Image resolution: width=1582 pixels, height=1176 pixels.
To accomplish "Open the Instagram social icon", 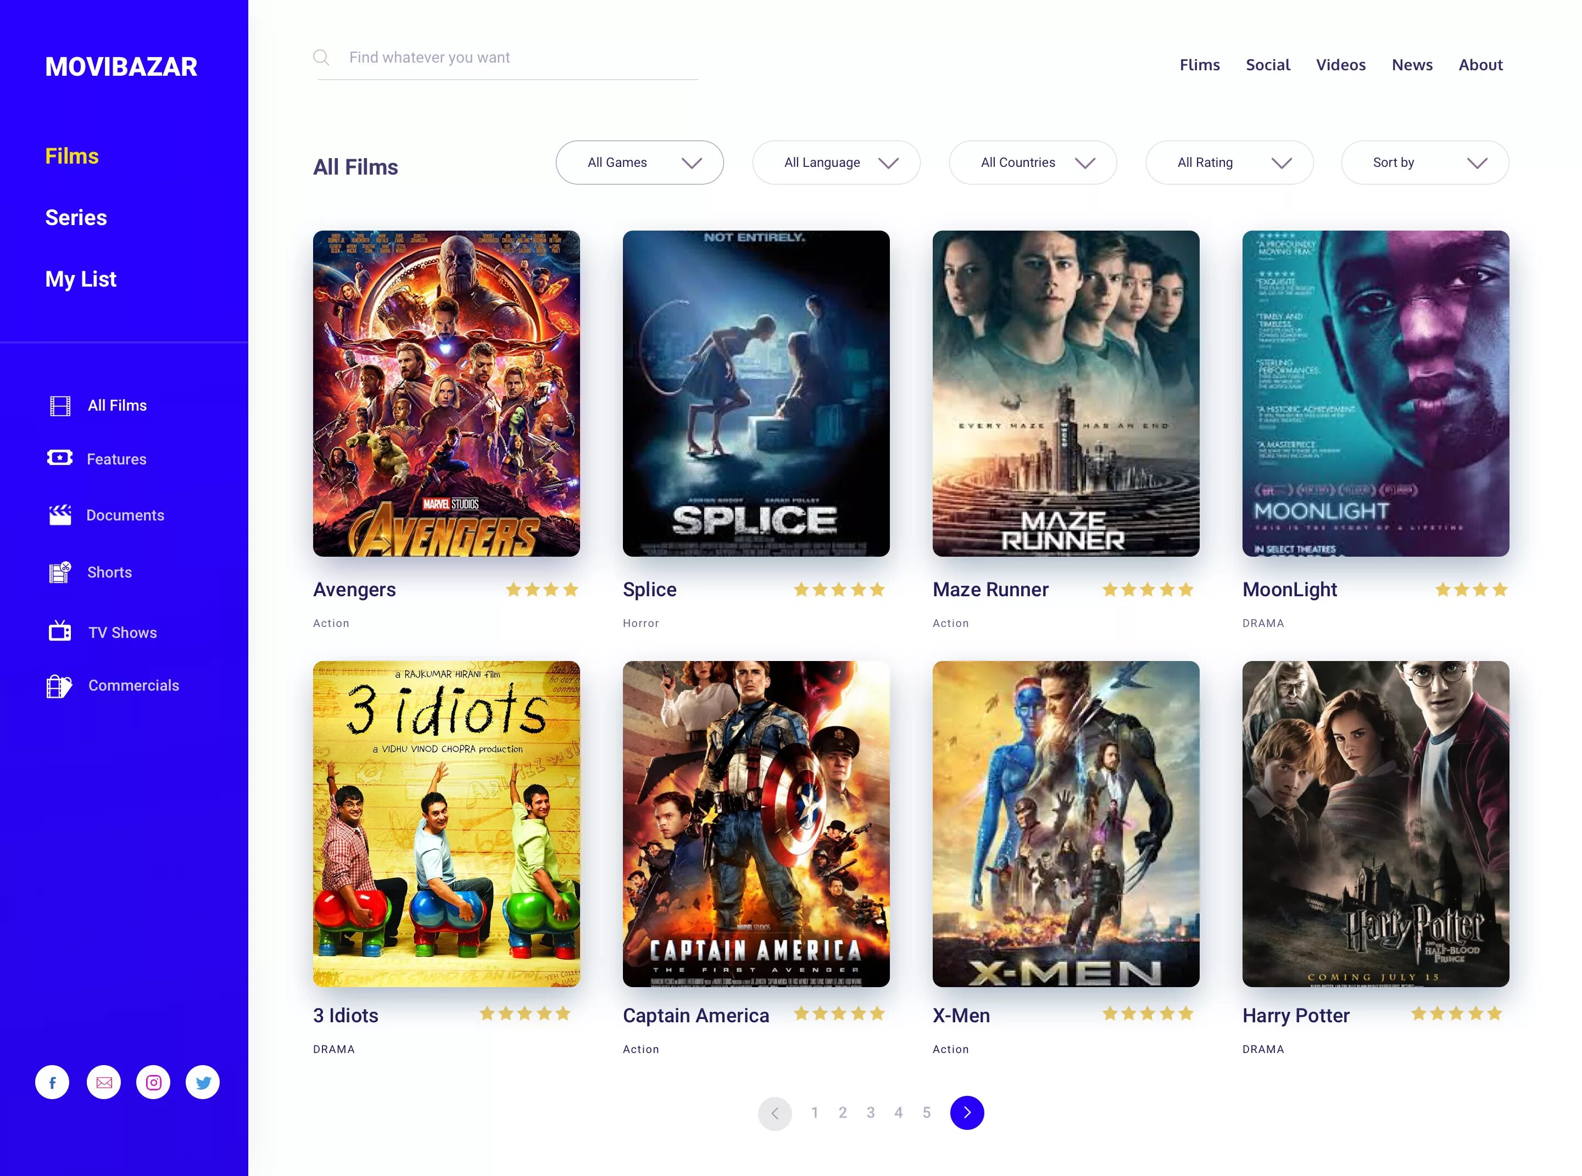I will (x=153, y=1082).
